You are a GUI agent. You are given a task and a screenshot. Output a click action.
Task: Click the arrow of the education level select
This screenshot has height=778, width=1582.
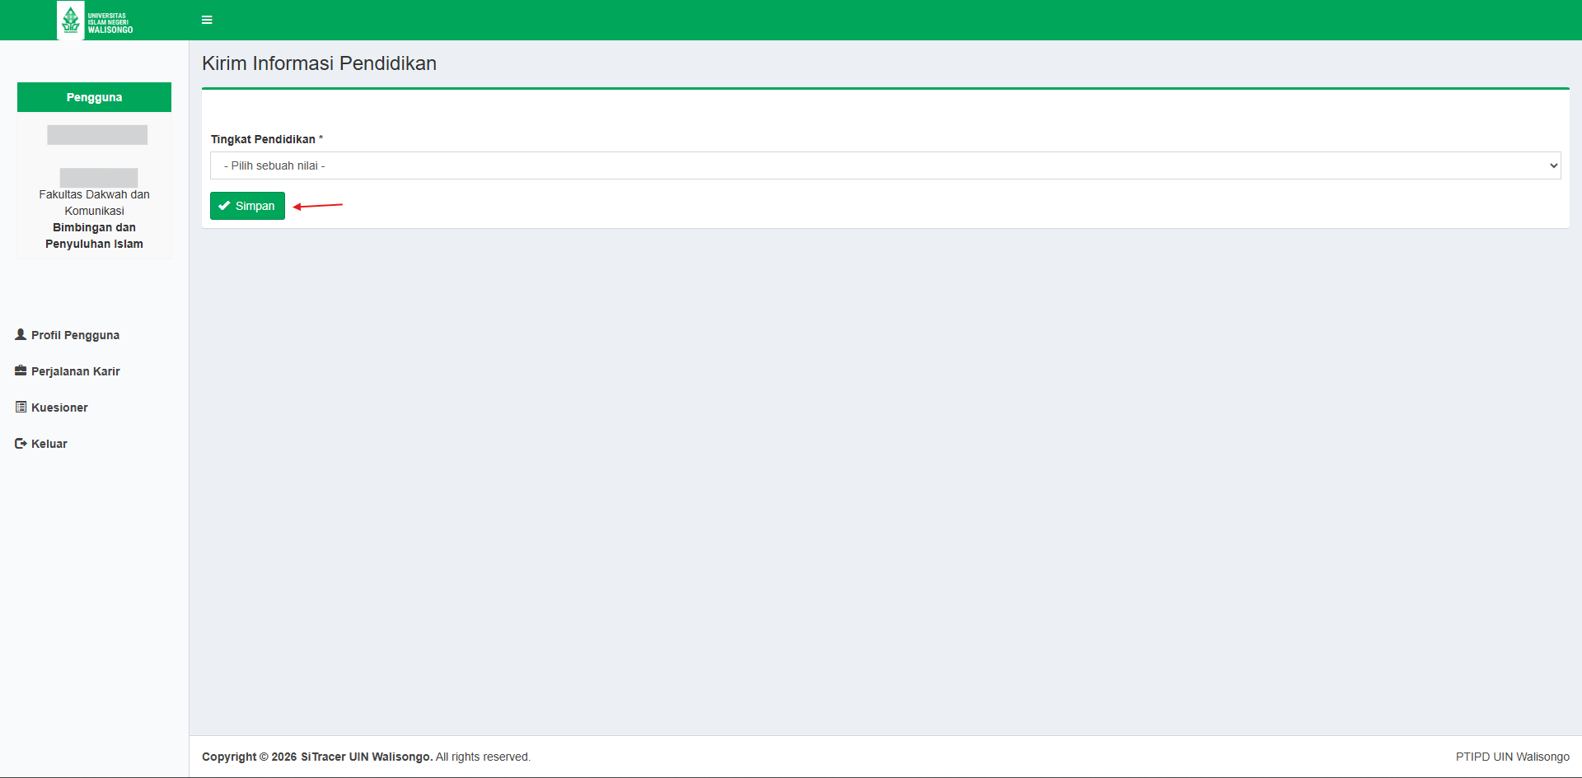1553,165
